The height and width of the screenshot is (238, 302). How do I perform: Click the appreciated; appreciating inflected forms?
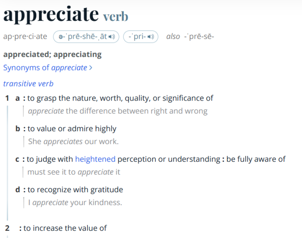[x=52, y=55]
